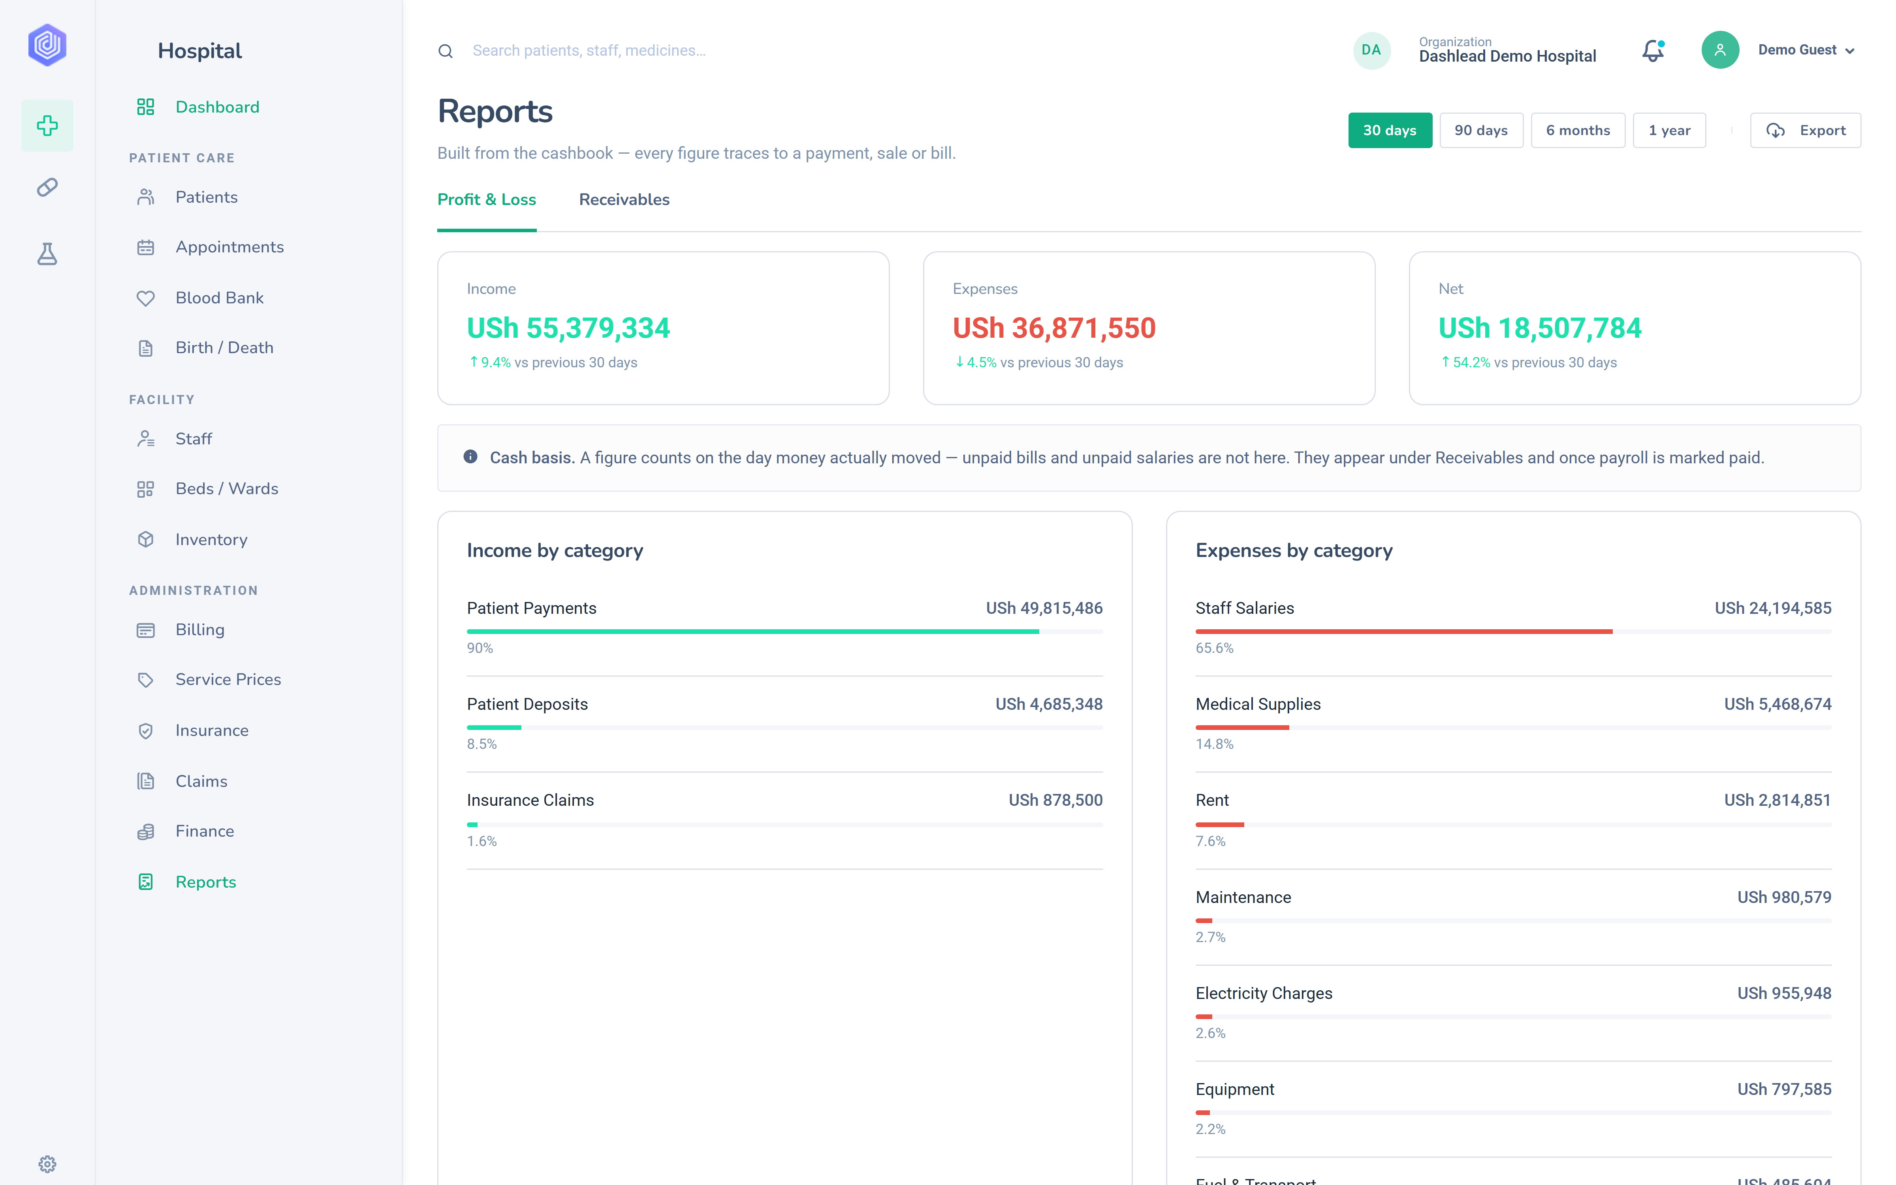1896x1185 pixels.
Task: Expand the Demo Guest user menu
Action: coord(1806,50)
